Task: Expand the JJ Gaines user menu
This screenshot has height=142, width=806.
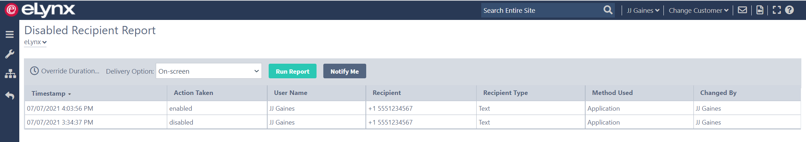Action: (643, 11)
